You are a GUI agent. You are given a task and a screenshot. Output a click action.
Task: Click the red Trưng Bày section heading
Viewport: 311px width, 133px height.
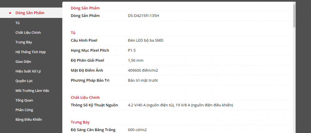pyautogui.click(x=80, y=122)
